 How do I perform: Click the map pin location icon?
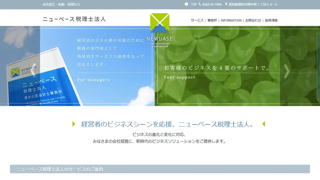pos(226,4)
